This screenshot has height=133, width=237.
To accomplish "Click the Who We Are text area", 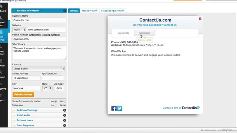I will pos(39,53).
